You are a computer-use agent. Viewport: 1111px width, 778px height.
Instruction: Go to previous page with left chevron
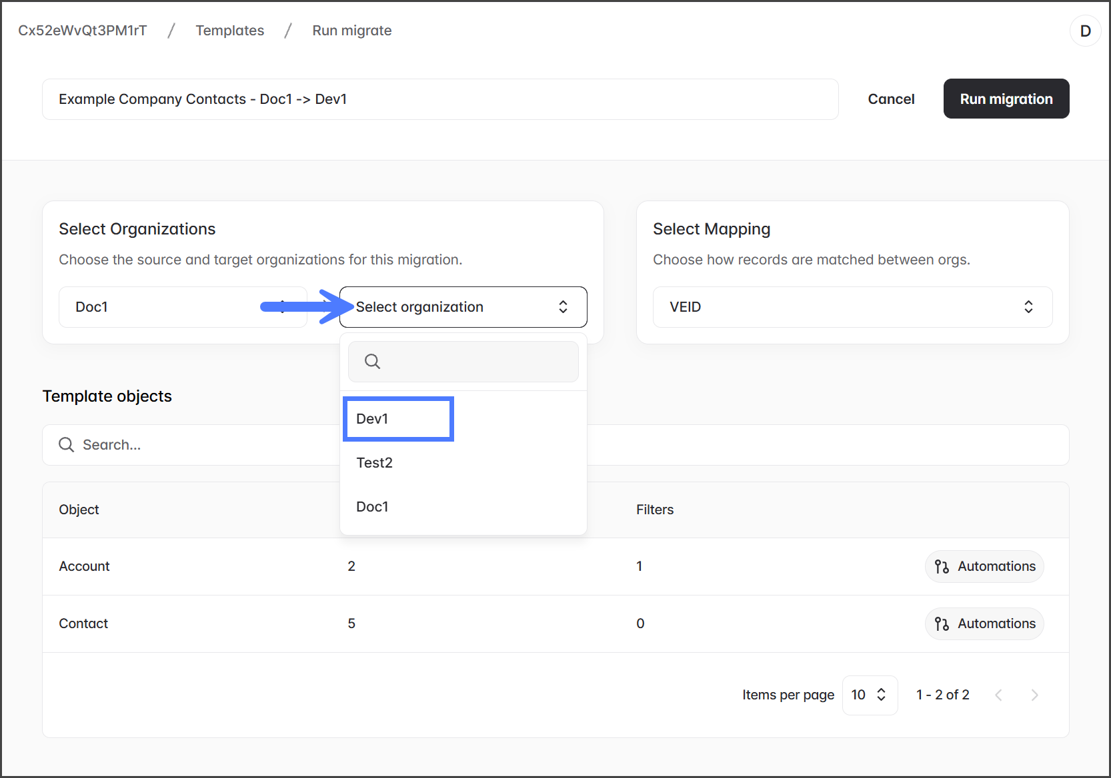click(x=998, y=695)
